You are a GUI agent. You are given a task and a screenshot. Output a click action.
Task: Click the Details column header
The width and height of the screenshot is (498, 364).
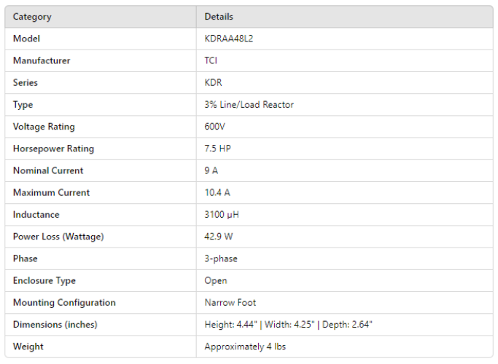(x=219, y=17)
